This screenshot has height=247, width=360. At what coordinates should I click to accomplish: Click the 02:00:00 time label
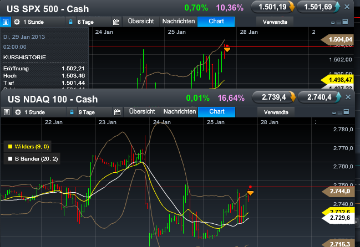click(x=14, y=47)
